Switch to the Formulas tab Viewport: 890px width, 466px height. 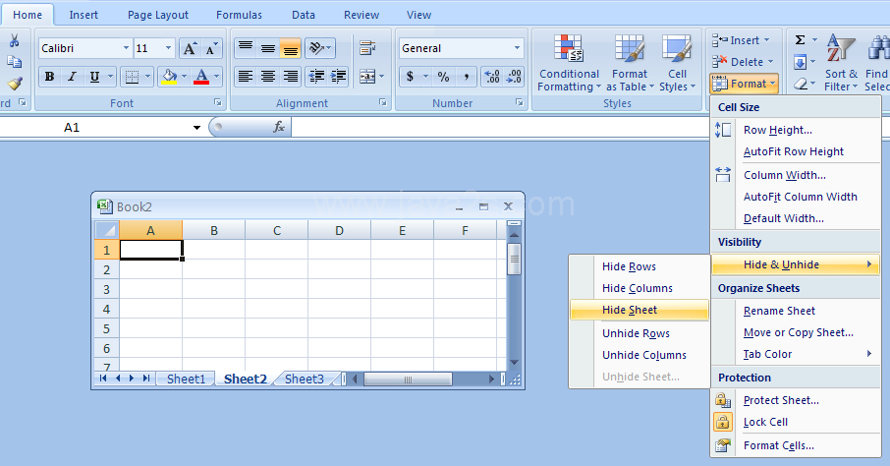point(239,16)
